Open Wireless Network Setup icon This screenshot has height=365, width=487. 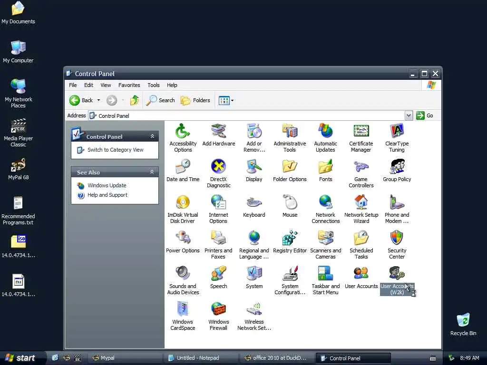254,316
